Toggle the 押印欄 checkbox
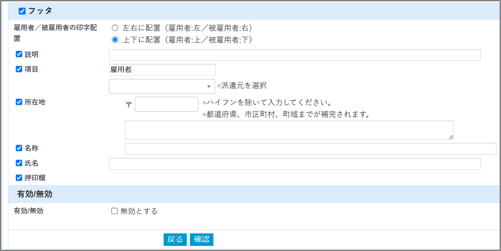The height and width of the screenshot is (251, 501). (x=19, y=178)
